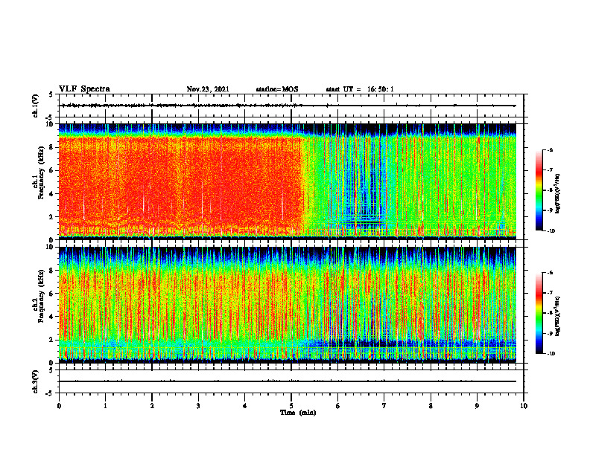
Task: Click the ch.1 waveform trace panel
Action: pos(291,106)
